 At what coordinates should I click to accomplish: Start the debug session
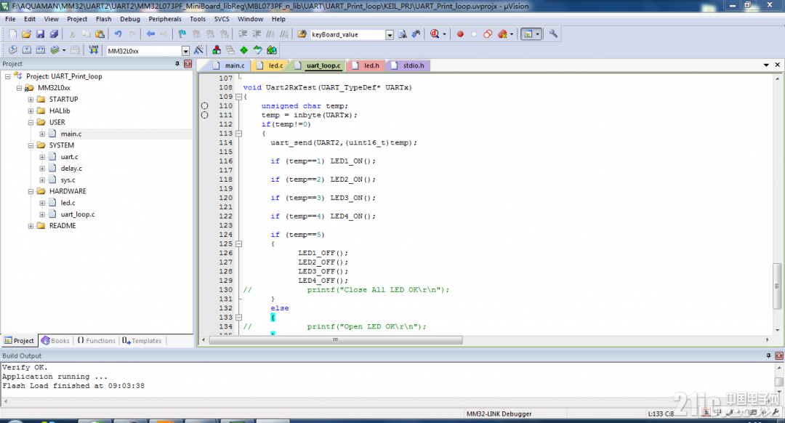[435, 34]
